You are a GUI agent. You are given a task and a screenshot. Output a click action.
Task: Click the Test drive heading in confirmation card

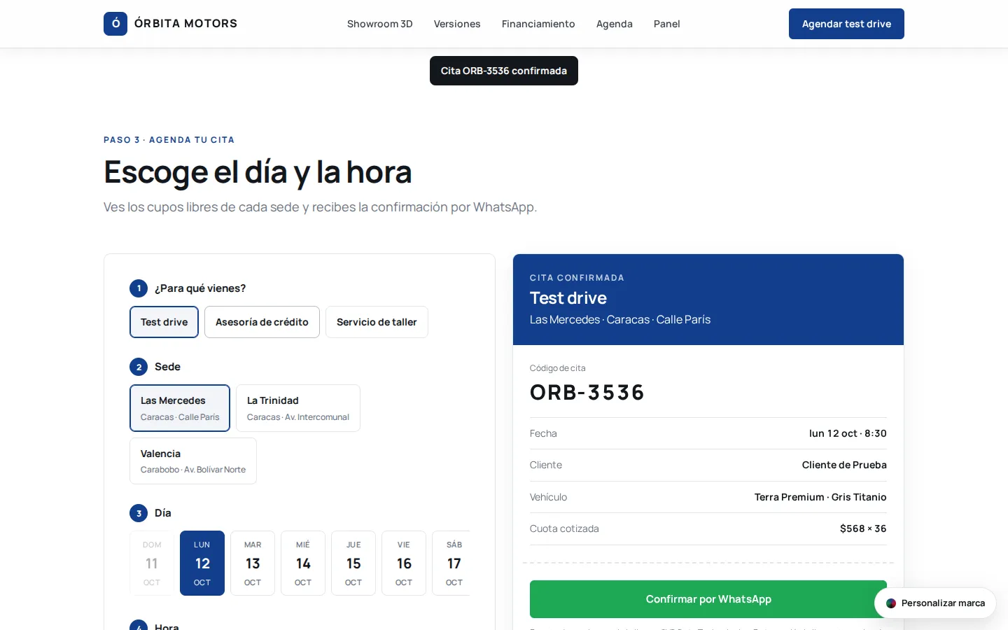[x=568, y=298]
